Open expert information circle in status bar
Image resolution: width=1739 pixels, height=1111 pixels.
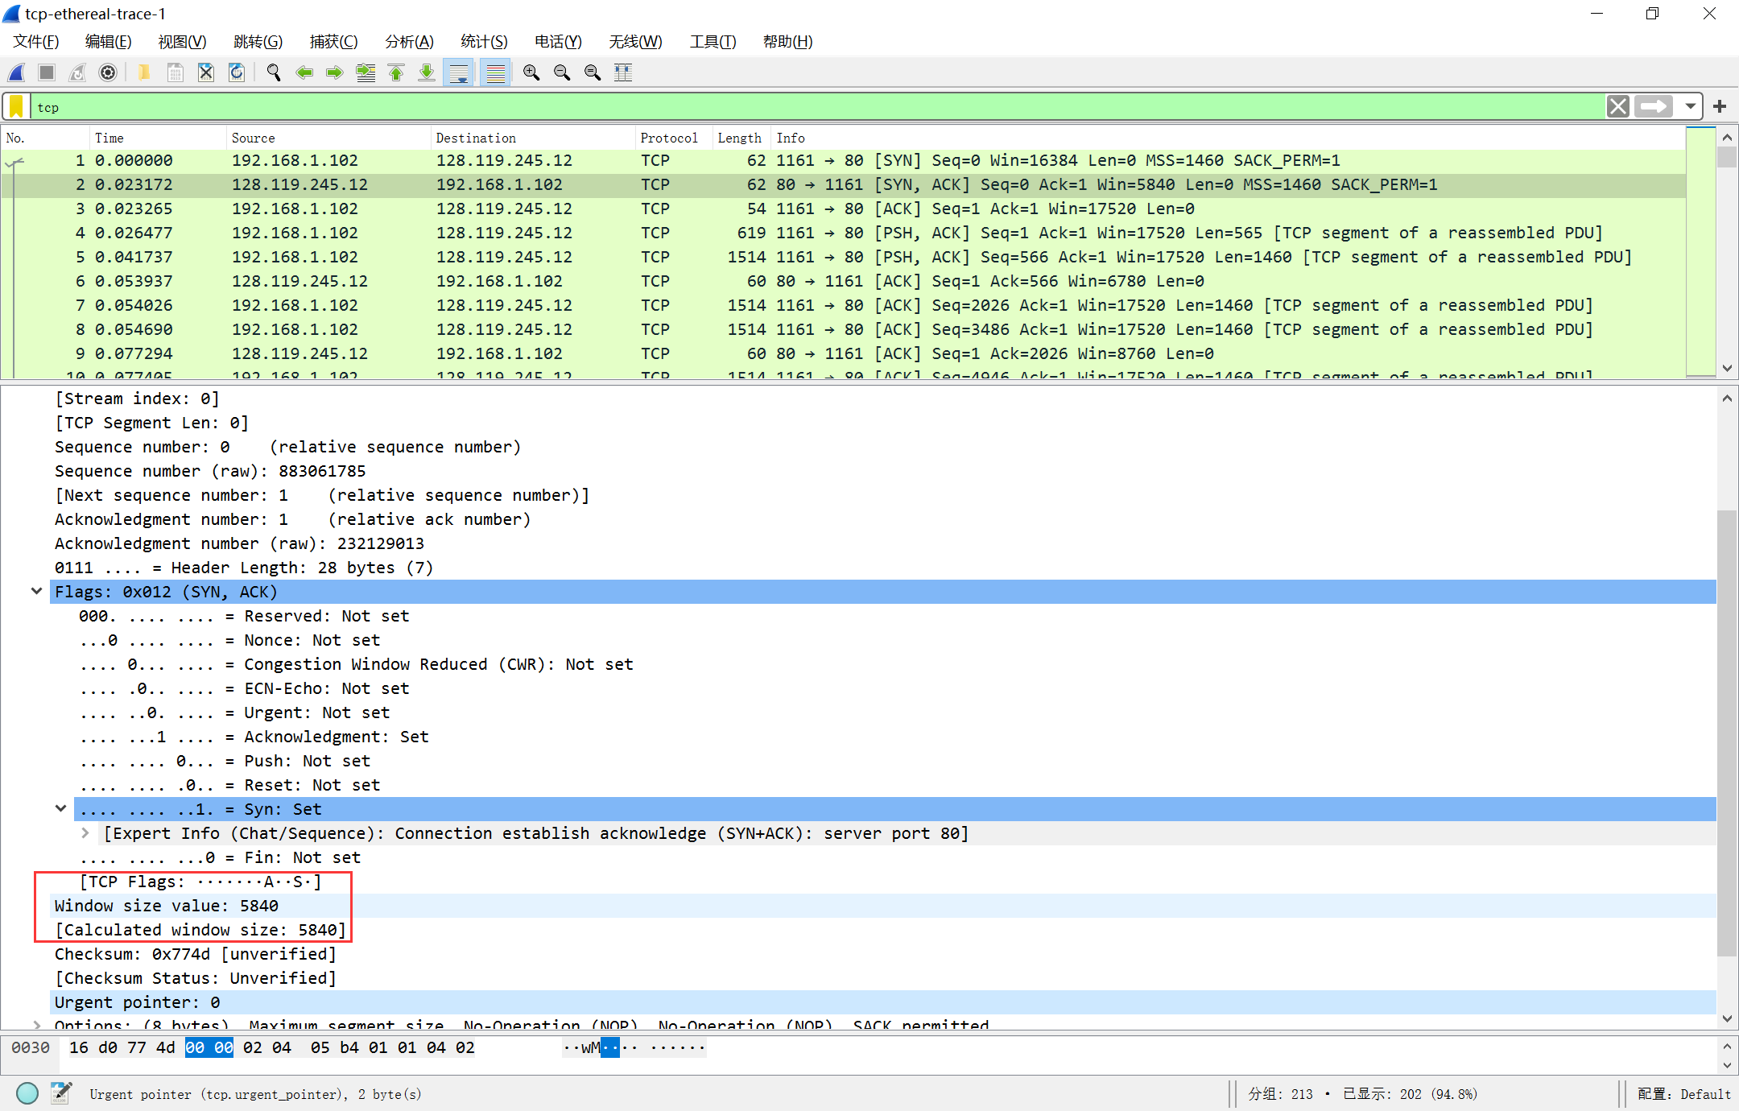point(27,1093)
